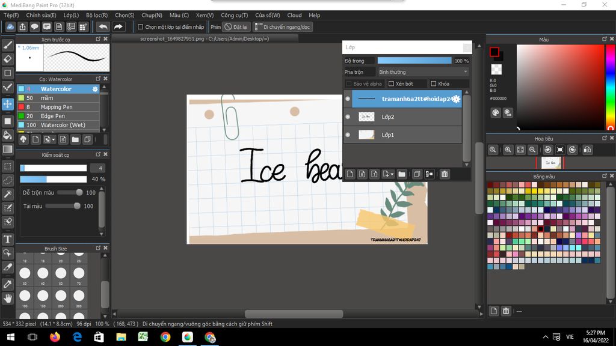Hide the tramanh6a2tt#hoidap24 layer
Viewport: 616px width, 346px height.
(348, 99)
